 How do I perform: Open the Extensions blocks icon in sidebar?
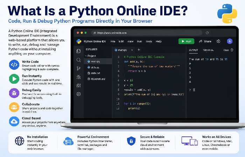(79, 85)
